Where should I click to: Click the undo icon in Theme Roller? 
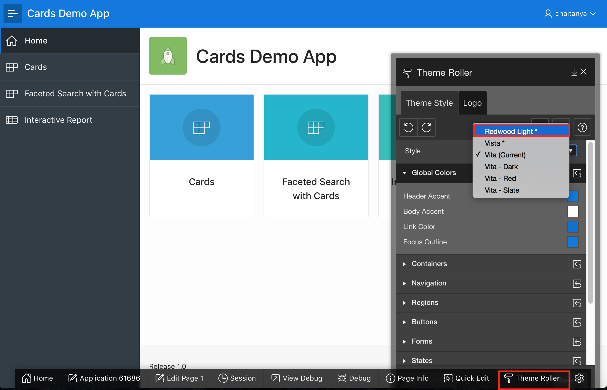point(408,127)
